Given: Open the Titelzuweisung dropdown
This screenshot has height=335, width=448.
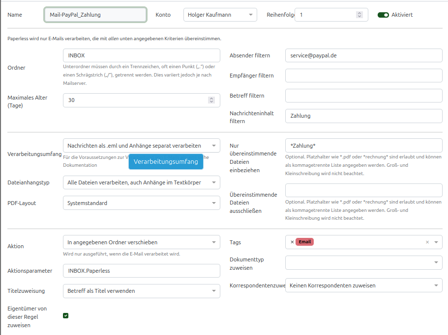Looking at the screenshot, I should 142,291.
